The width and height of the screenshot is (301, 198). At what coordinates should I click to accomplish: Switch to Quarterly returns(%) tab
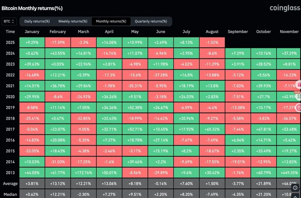151,21
